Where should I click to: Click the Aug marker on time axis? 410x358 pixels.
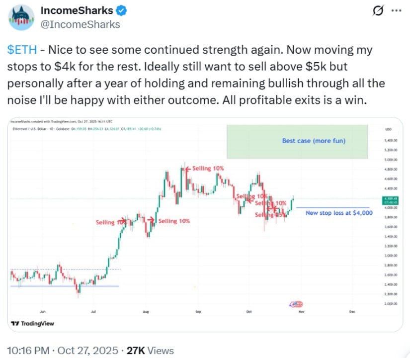coord(146,312)
